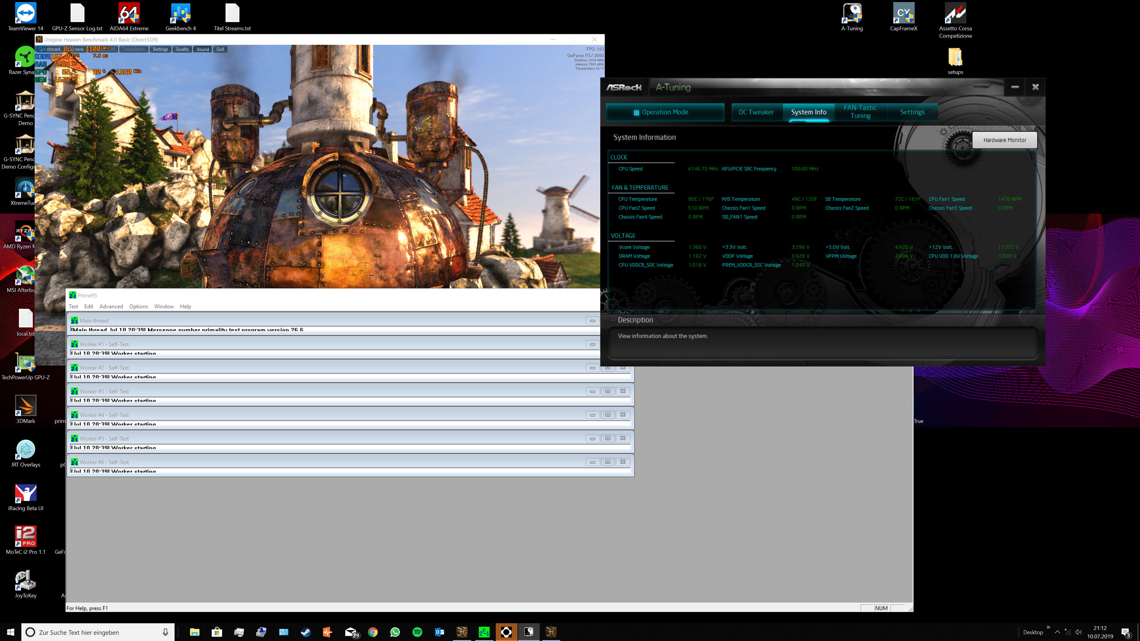Viewport: 1140px width, 641px height.
Task: Restore the Worker #3 Self-Test window
Action: 607,391
